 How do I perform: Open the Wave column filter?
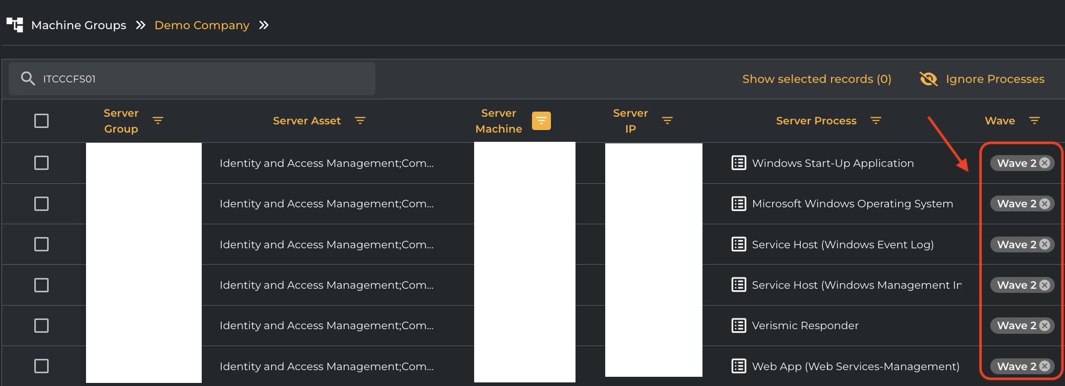1034,121
